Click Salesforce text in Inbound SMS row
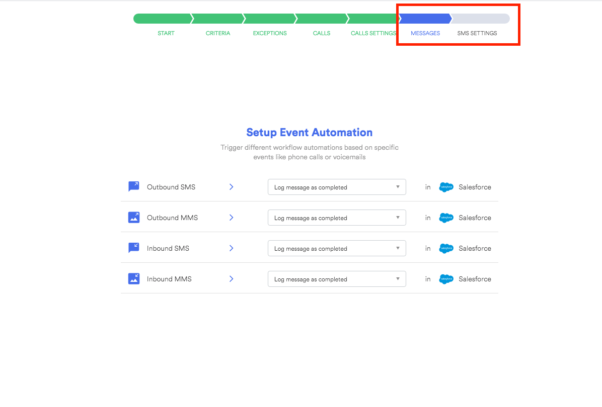This screenshot has width=602, height=407. pyautogui.click(x=475, y=248)
